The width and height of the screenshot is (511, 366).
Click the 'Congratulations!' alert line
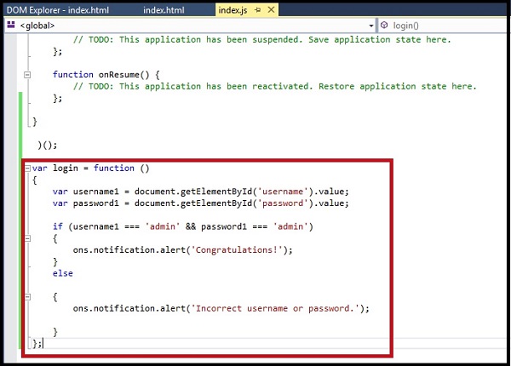pos(183,249)
